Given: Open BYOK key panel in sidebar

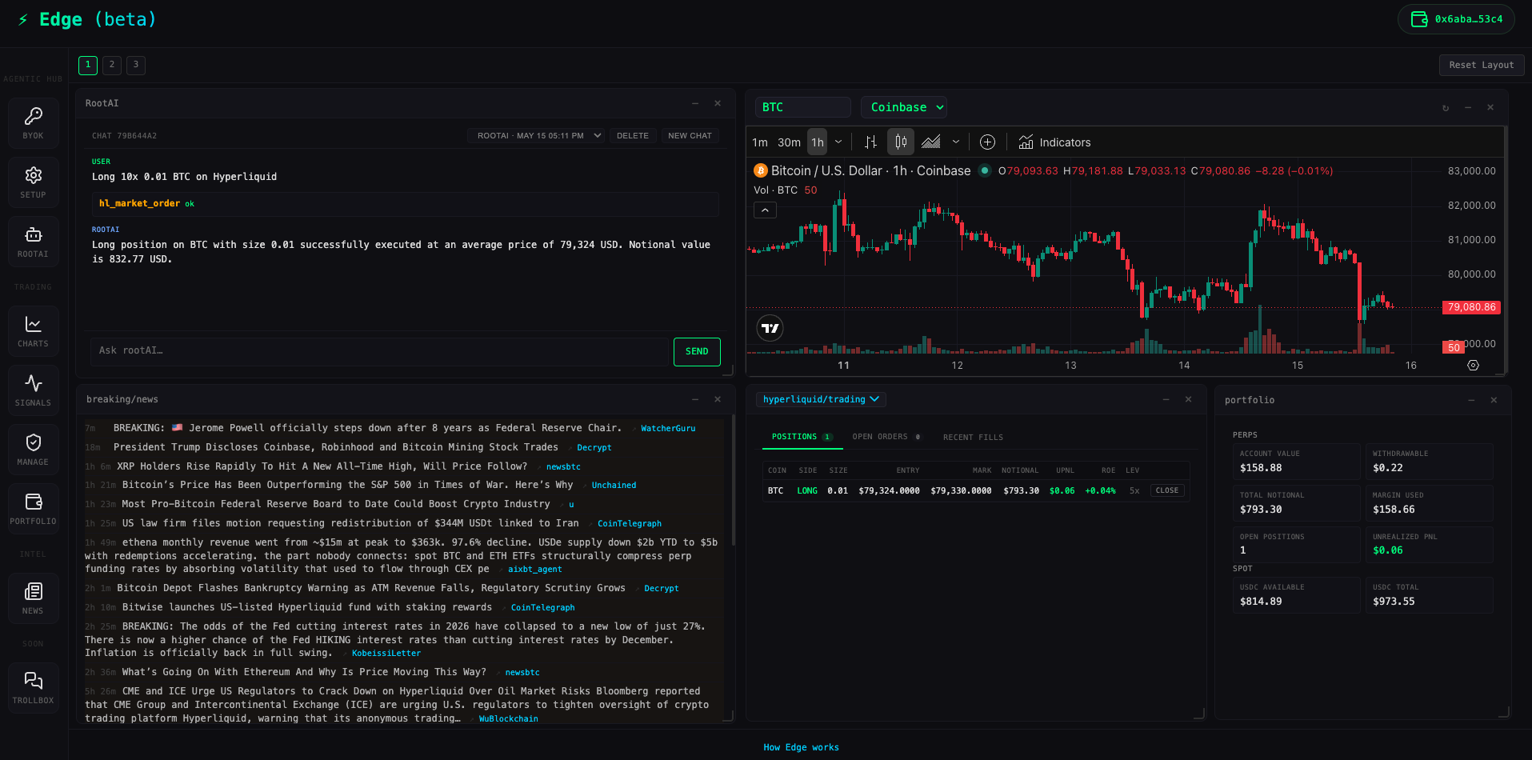Looking at the screenshot, I should (x=33, y=123).
